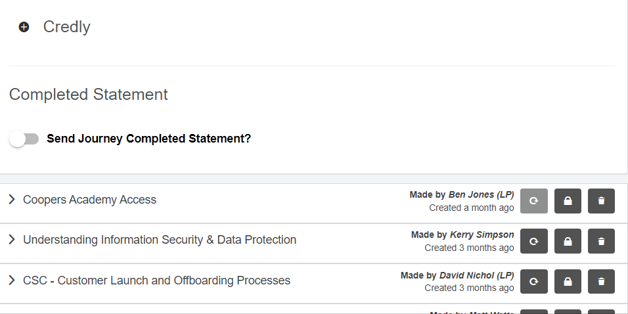
Task: Open the Credly section heading
Action: (66, 27)
